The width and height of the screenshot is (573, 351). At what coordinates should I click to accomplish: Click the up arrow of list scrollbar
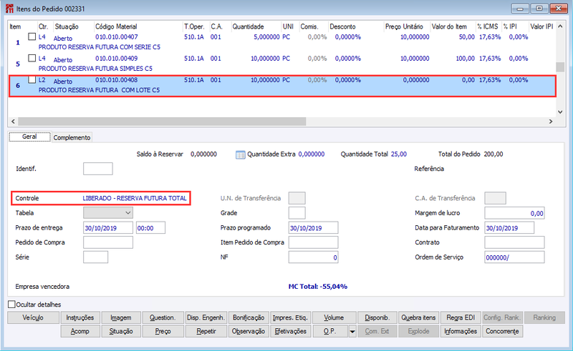pos(560,26)
